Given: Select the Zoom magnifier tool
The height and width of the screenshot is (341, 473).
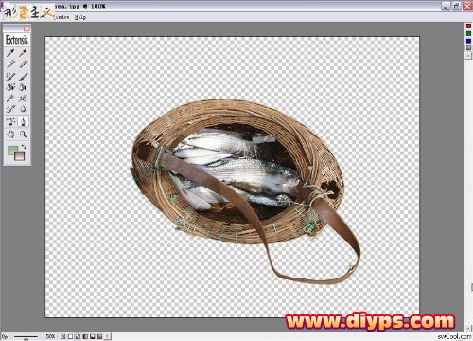Looking at the screenshot, I should 23,135.
